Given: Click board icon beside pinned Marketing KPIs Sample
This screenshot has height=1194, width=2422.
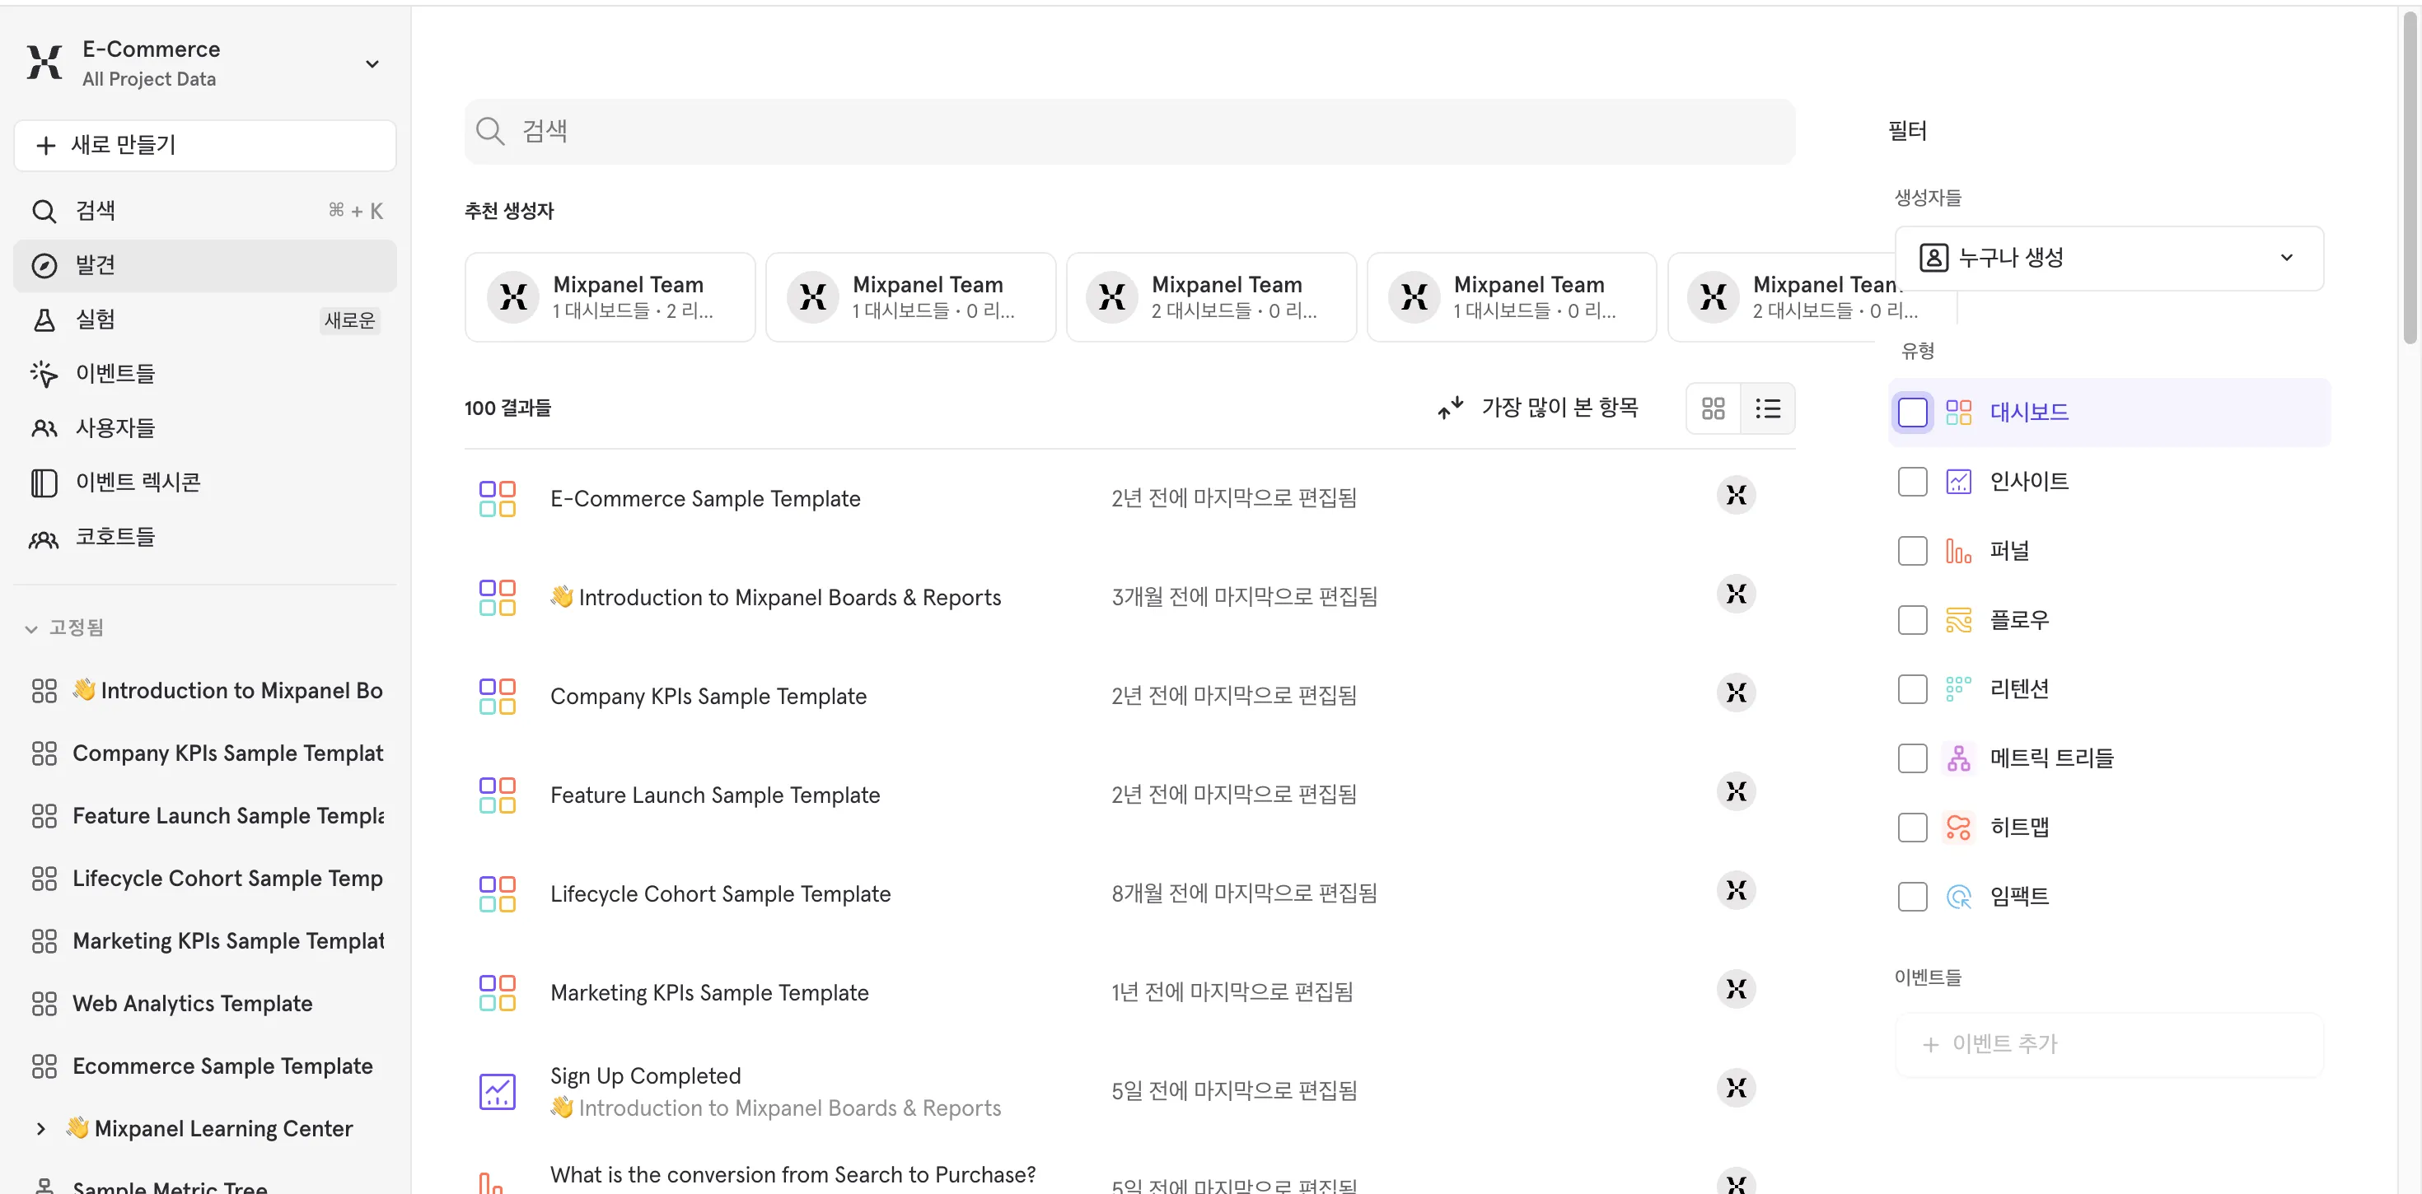Looking at the screenshot, I should [x=44, y=941].
